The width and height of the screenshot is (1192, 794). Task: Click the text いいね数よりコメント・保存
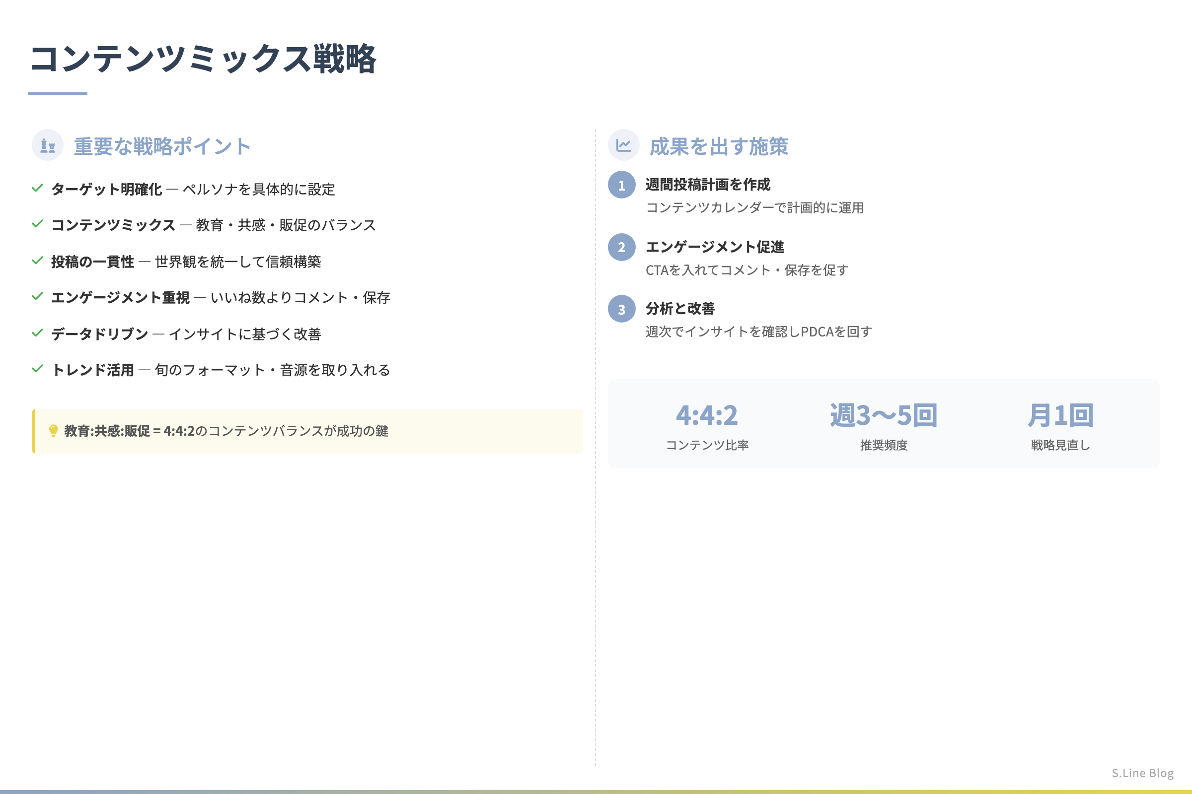(300, 297)
